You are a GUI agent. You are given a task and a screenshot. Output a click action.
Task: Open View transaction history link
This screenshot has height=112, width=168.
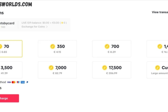click(x=160, y=12)
